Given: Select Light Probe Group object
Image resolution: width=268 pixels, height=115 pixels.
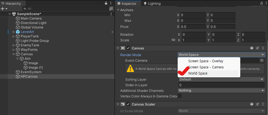Looking at the screenshot, I should [x=35, y=40].
